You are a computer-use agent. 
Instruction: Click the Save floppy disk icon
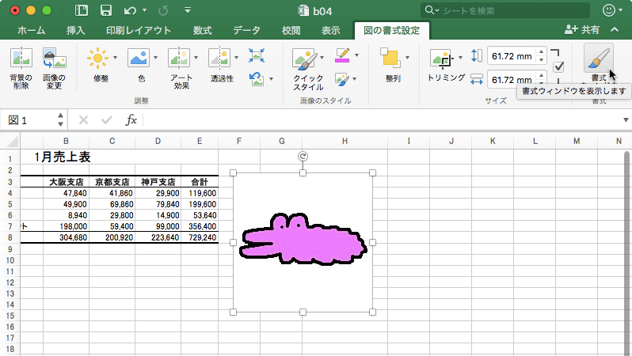[x=105, y=10]
